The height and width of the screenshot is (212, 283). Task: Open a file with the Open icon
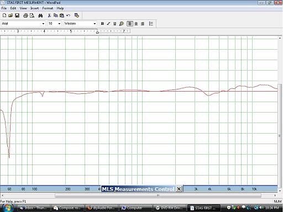click(x=11, y=15)
